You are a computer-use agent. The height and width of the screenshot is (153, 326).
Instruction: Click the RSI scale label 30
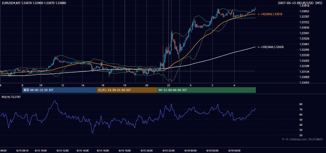[x=301, y=130]
